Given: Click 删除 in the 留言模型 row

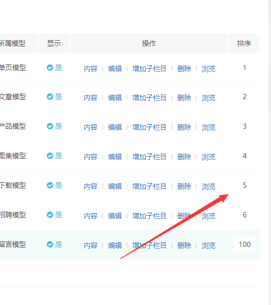Looking at the screenshot, I should 184,245.
